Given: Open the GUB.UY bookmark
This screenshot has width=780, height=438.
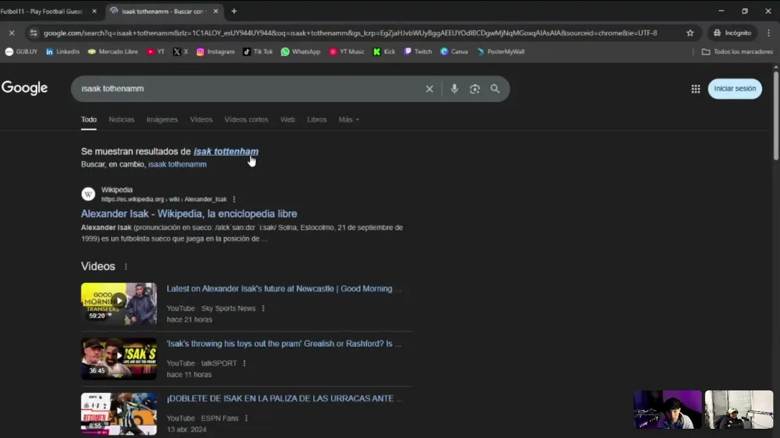Looking at the screenshot, I should tap(21, 52).
